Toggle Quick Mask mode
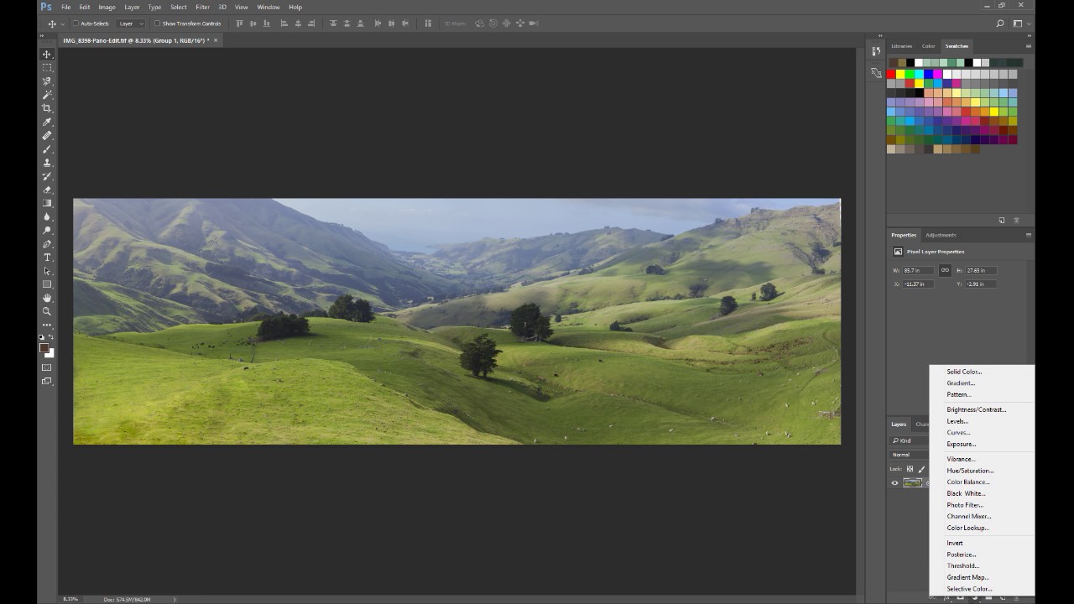Screen dimensions: 1074x604 point(47,367)
